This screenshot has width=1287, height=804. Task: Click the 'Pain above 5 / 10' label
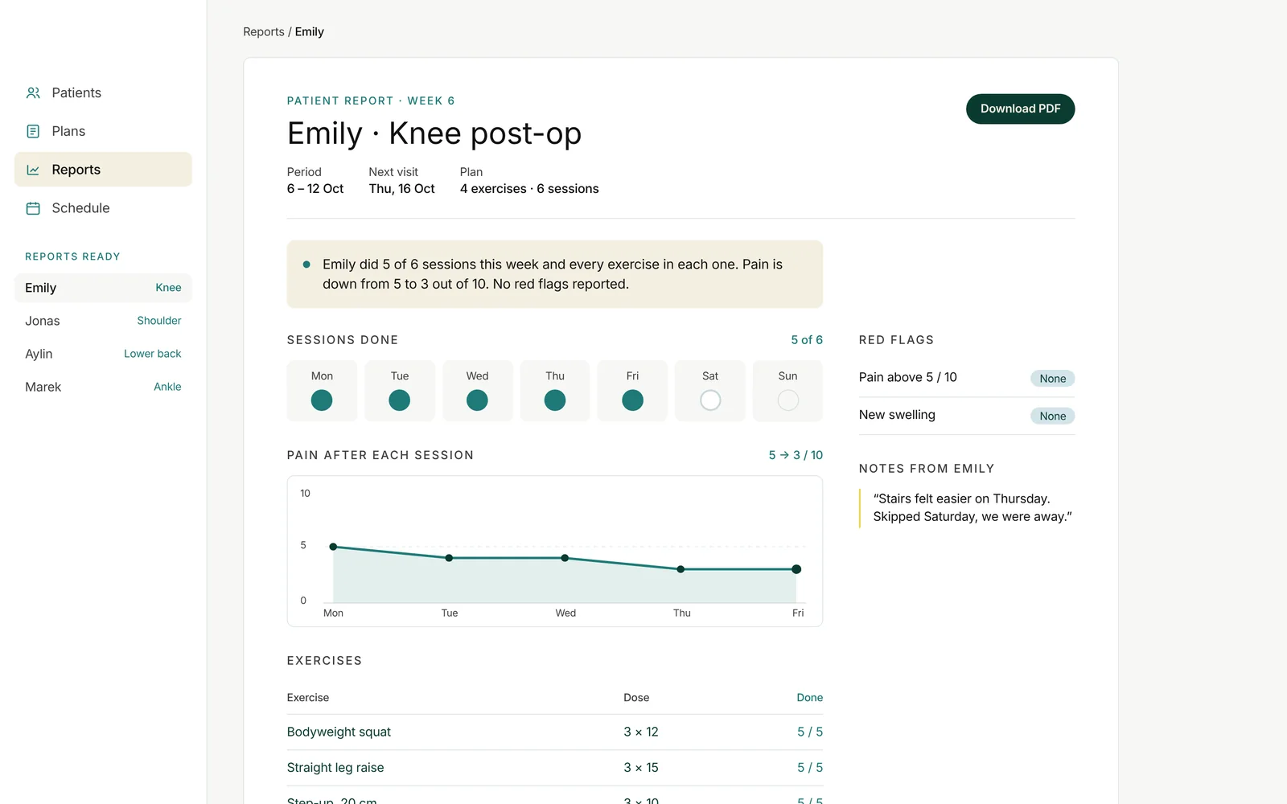[908, 377]
